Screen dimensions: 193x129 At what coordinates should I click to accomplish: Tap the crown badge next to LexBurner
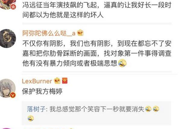57,81
